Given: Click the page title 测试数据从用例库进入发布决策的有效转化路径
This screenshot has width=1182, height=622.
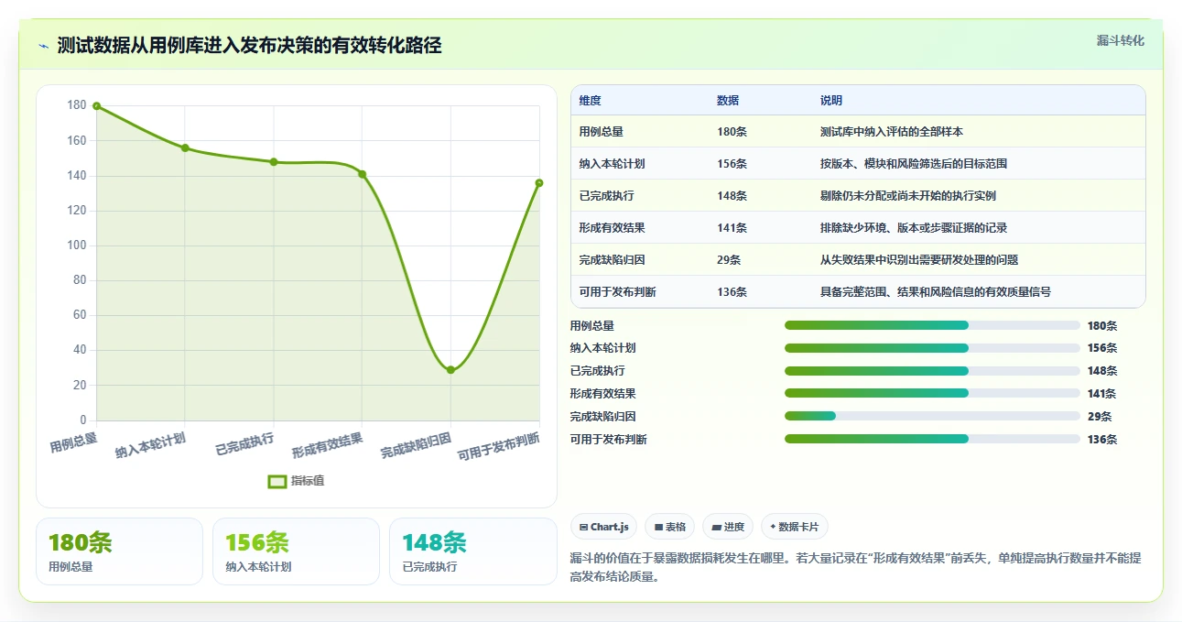Looking at the screenshot, I should 249,46.
